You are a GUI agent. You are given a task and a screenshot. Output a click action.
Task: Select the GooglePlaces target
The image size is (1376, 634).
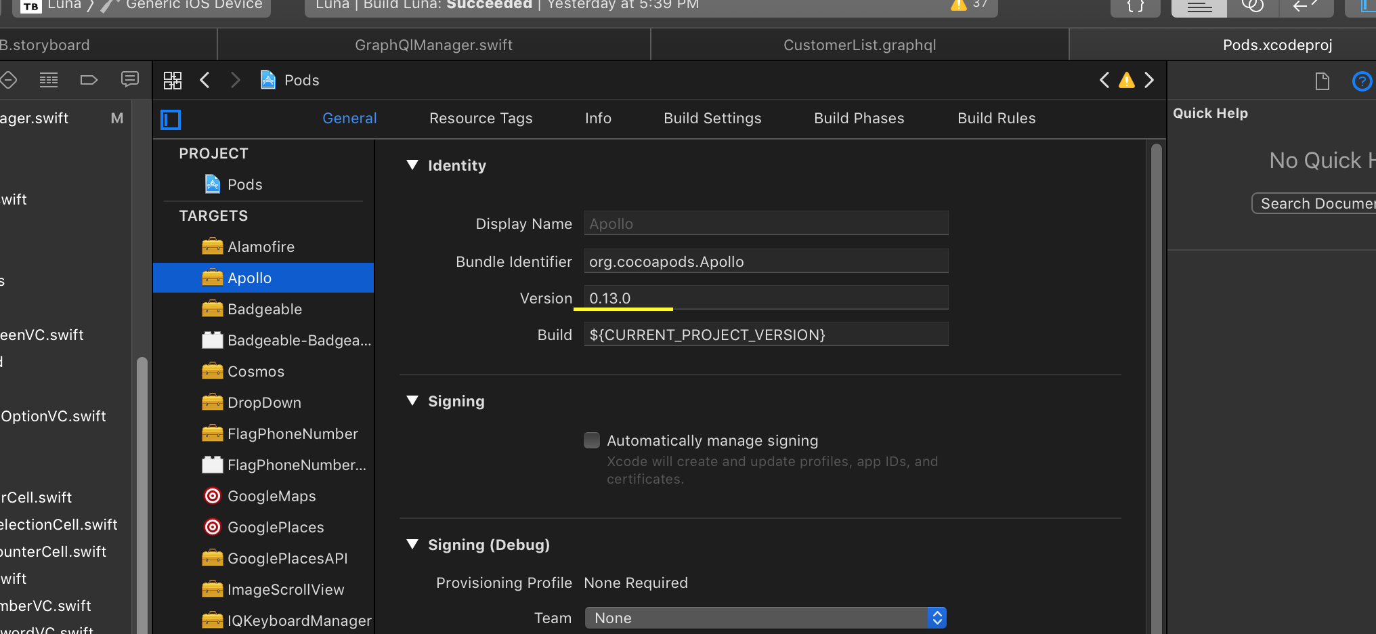pyautogui.click(x=263, y=527)
